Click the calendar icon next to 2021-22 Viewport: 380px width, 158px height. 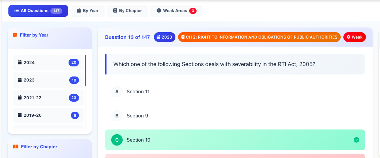pos(20,98)
